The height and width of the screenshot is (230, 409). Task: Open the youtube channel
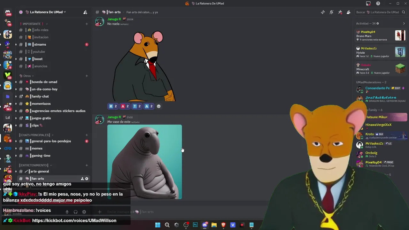click(53, 52)
